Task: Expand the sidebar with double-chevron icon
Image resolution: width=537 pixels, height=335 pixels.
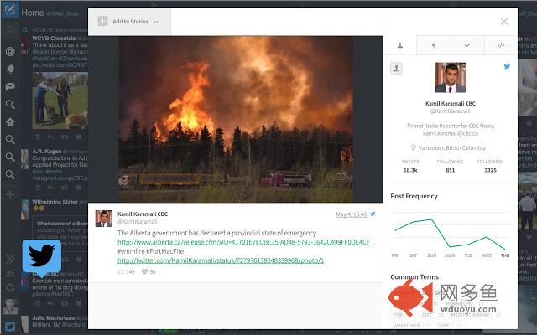Action: [x=10, y=259]
